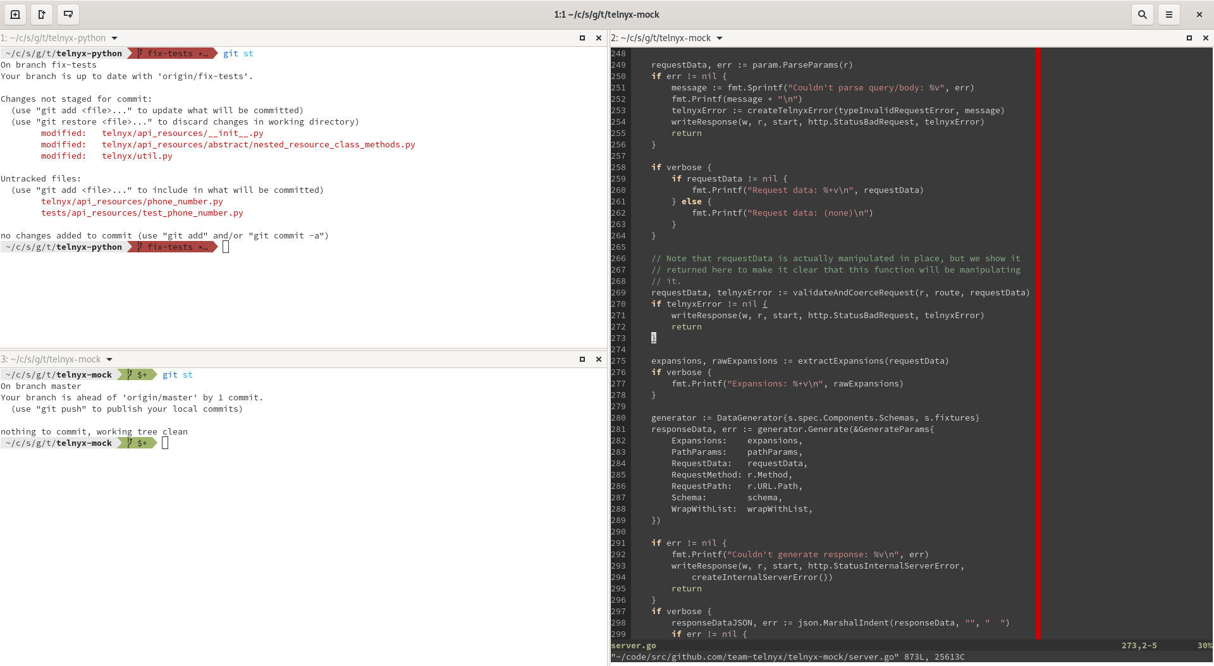This screenshot has width=1214, height=666.
Task: Maximize pane 2 telnyx-mock editor
Action: pyautogui.click(x=1189, y=38)
